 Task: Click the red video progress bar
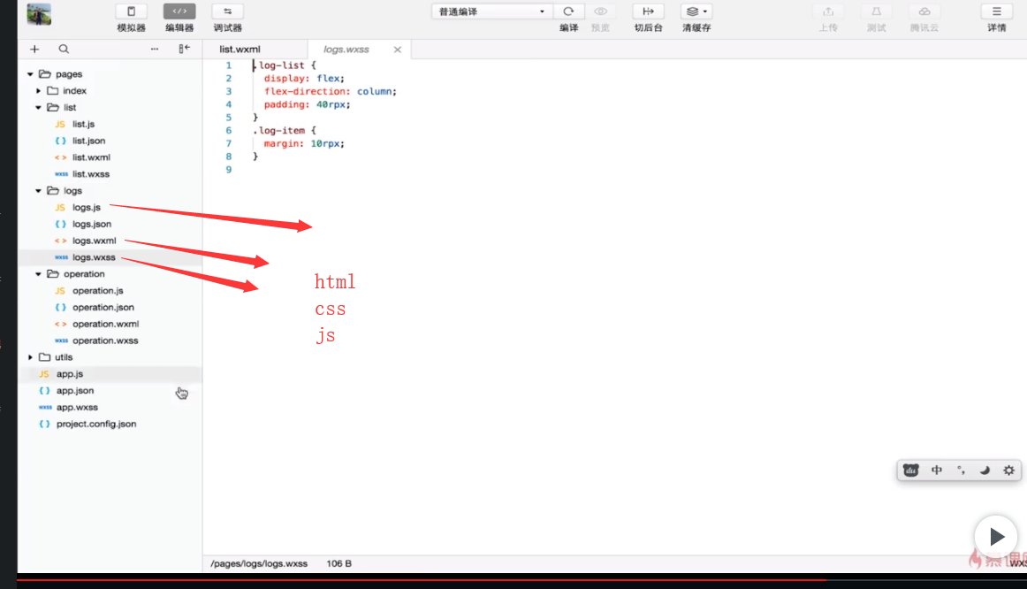coord(422,580)
